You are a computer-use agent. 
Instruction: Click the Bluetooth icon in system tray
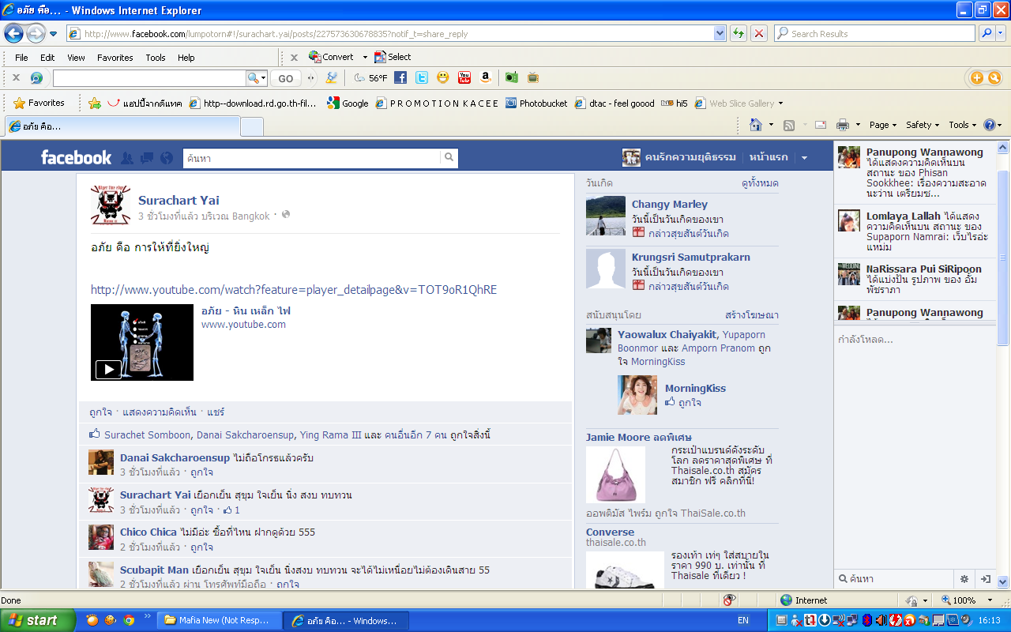click(866, 620)
